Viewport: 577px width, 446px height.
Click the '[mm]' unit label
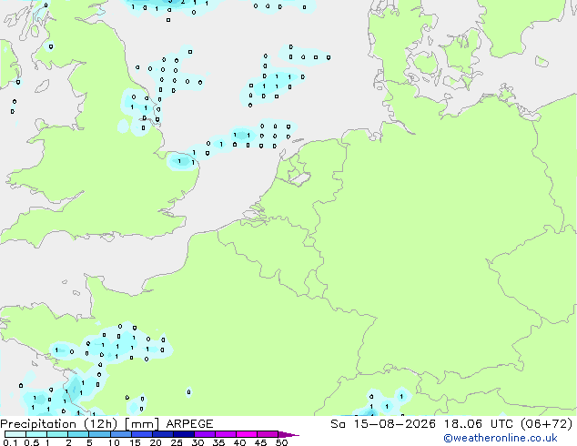point(142,424)
